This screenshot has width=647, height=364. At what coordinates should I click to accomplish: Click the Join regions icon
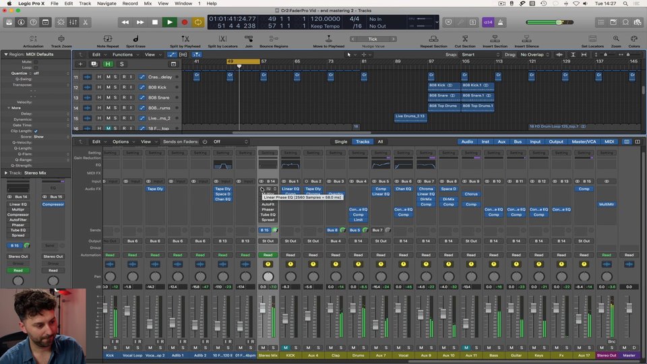pyautogui.click(x=249, y=39)
